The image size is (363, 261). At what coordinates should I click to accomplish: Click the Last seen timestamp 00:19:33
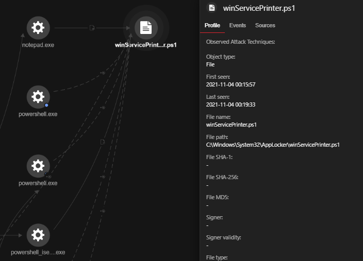coord(230,105)
